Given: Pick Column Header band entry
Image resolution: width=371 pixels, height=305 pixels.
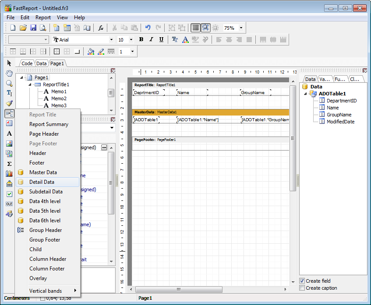Looking at the screenshot, I should click(x=48, y=259).
